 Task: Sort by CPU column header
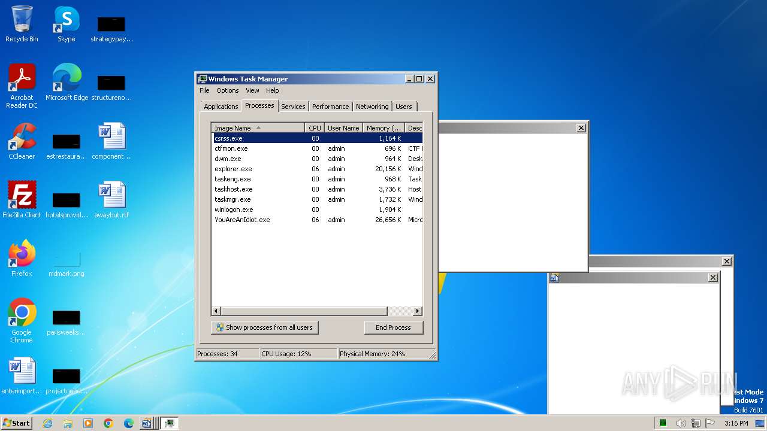pyautogui.click(x=315, y=128)
